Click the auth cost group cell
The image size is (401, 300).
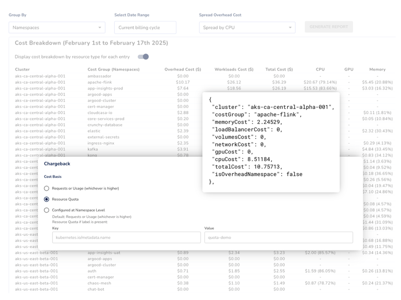[92, 271]
